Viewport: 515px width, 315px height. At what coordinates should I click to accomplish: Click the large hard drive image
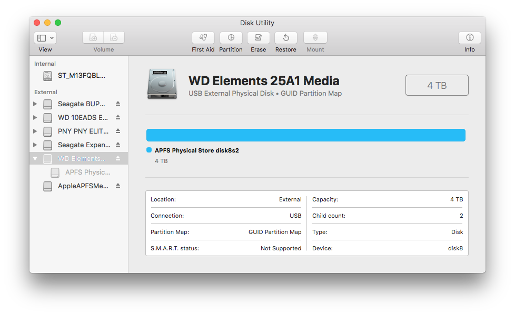point(162,84)
